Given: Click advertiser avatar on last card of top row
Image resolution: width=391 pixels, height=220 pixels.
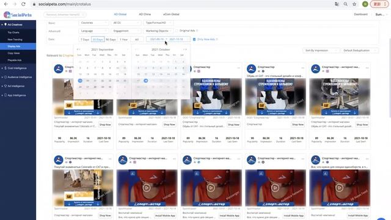Looking at the screenshot, I should pos(315,68).
